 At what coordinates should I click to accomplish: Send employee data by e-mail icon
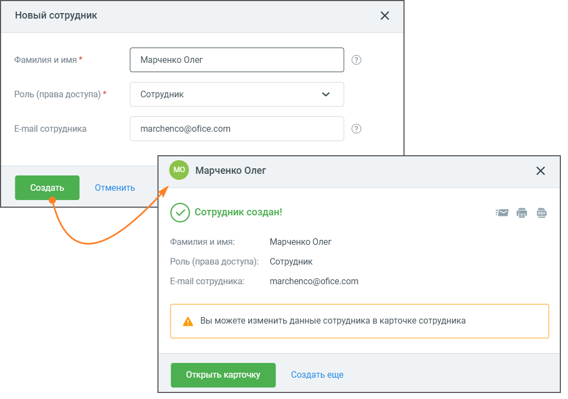click(x=502, y=213)
